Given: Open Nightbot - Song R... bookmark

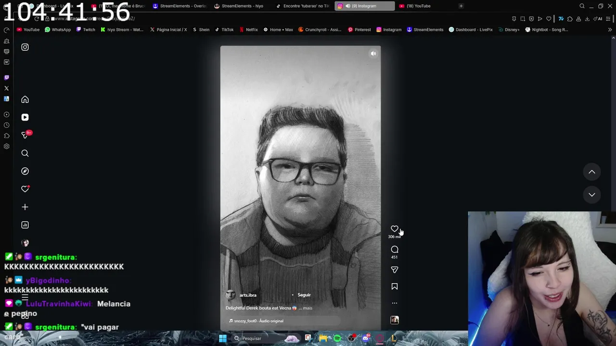Looking at the screenshot, I should point(547,30).
